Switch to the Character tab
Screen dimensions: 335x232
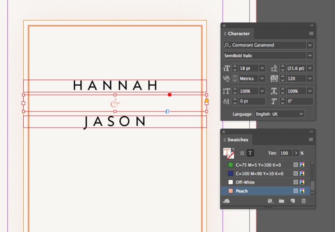237,33
